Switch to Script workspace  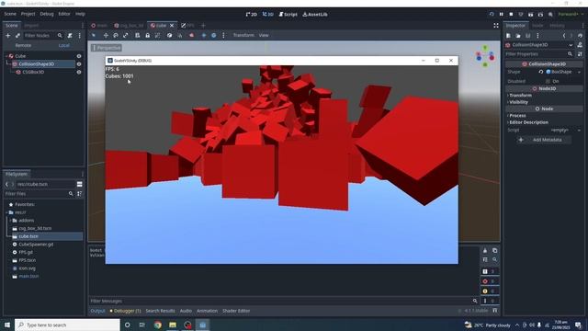(x=288, y=15)
